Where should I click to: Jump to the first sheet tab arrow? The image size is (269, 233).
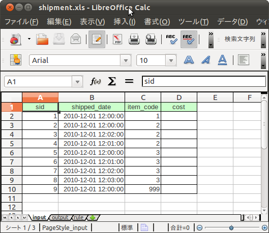coord(5,218)
